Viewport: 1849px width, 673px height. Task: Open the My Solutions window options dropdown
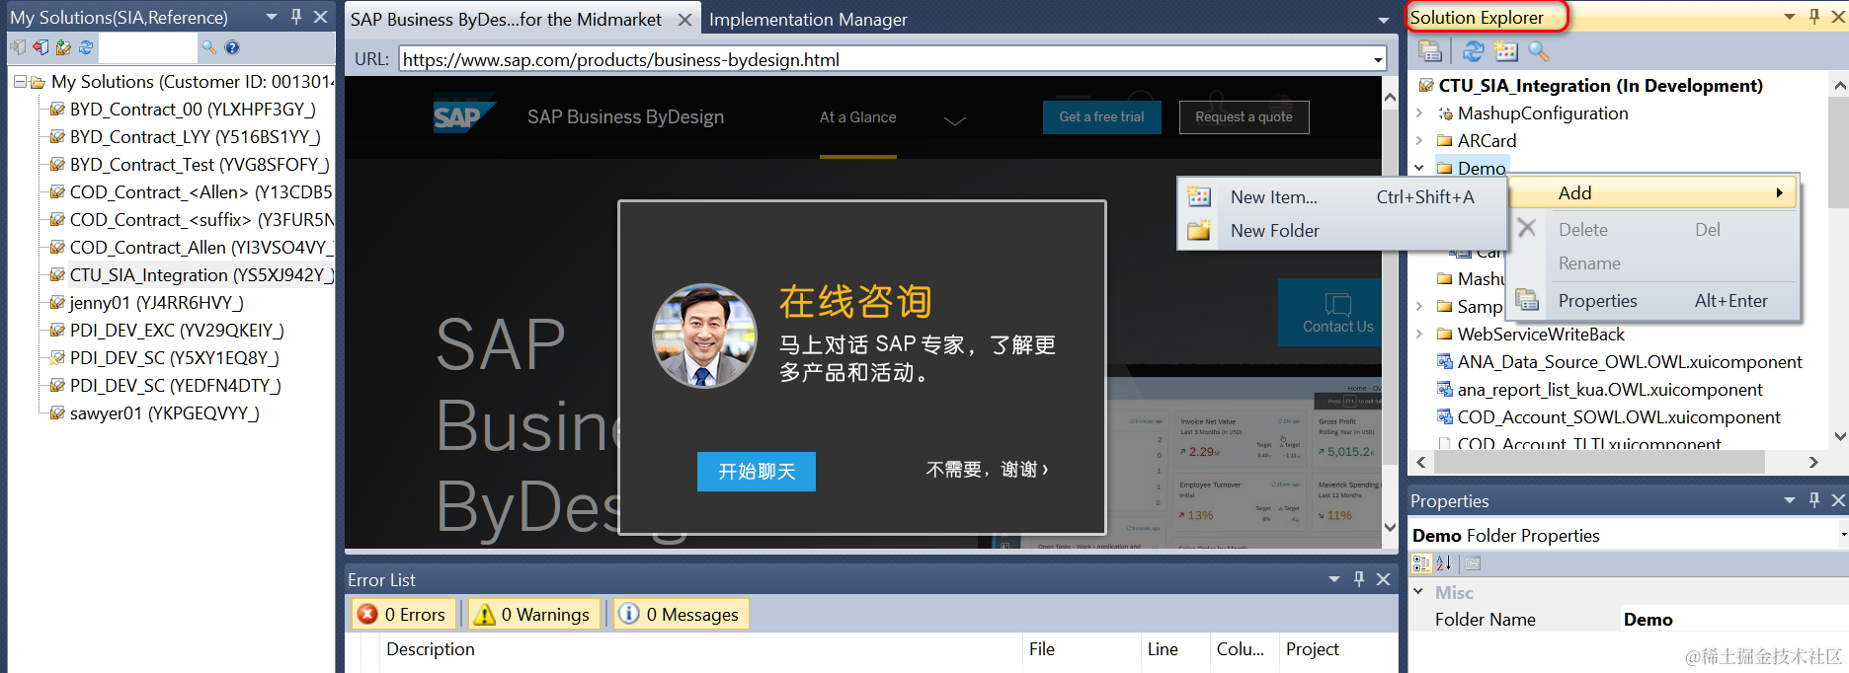(272, 17)
